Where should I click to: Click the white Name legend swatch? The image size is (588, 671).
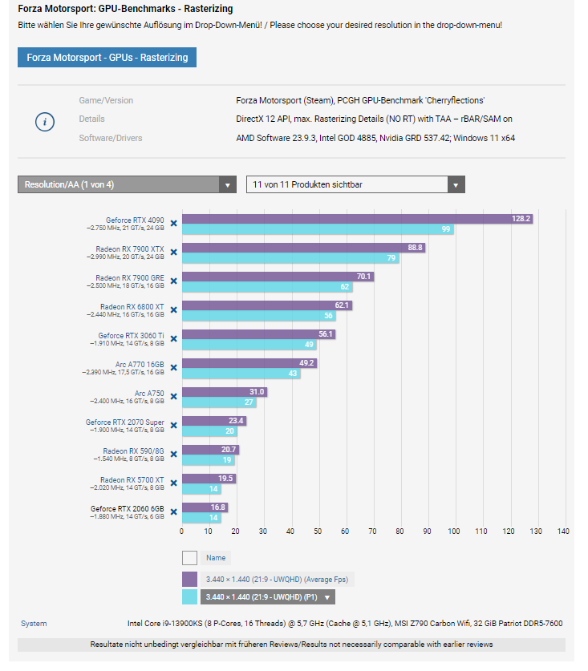(190, 558)
